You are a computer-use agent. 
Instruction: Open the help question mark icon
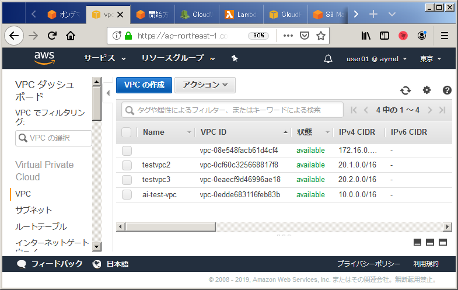447,90
